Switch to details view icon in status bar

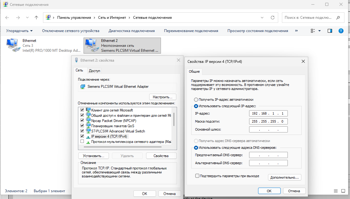coord(336,191)
